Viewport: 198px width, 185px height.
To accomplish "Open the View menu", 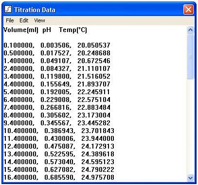I will 39,20.
